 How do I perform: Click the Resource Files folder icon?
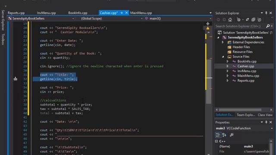[x=229, y=52]
